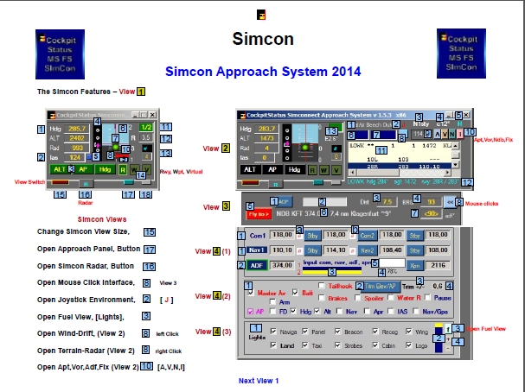Viewport: 525px width, 392px height.
Task: Click Stby button next to Com1 frequency
Action: pos(312,236)
